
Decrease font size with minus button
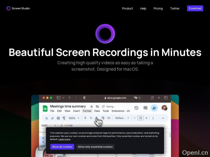135,118
